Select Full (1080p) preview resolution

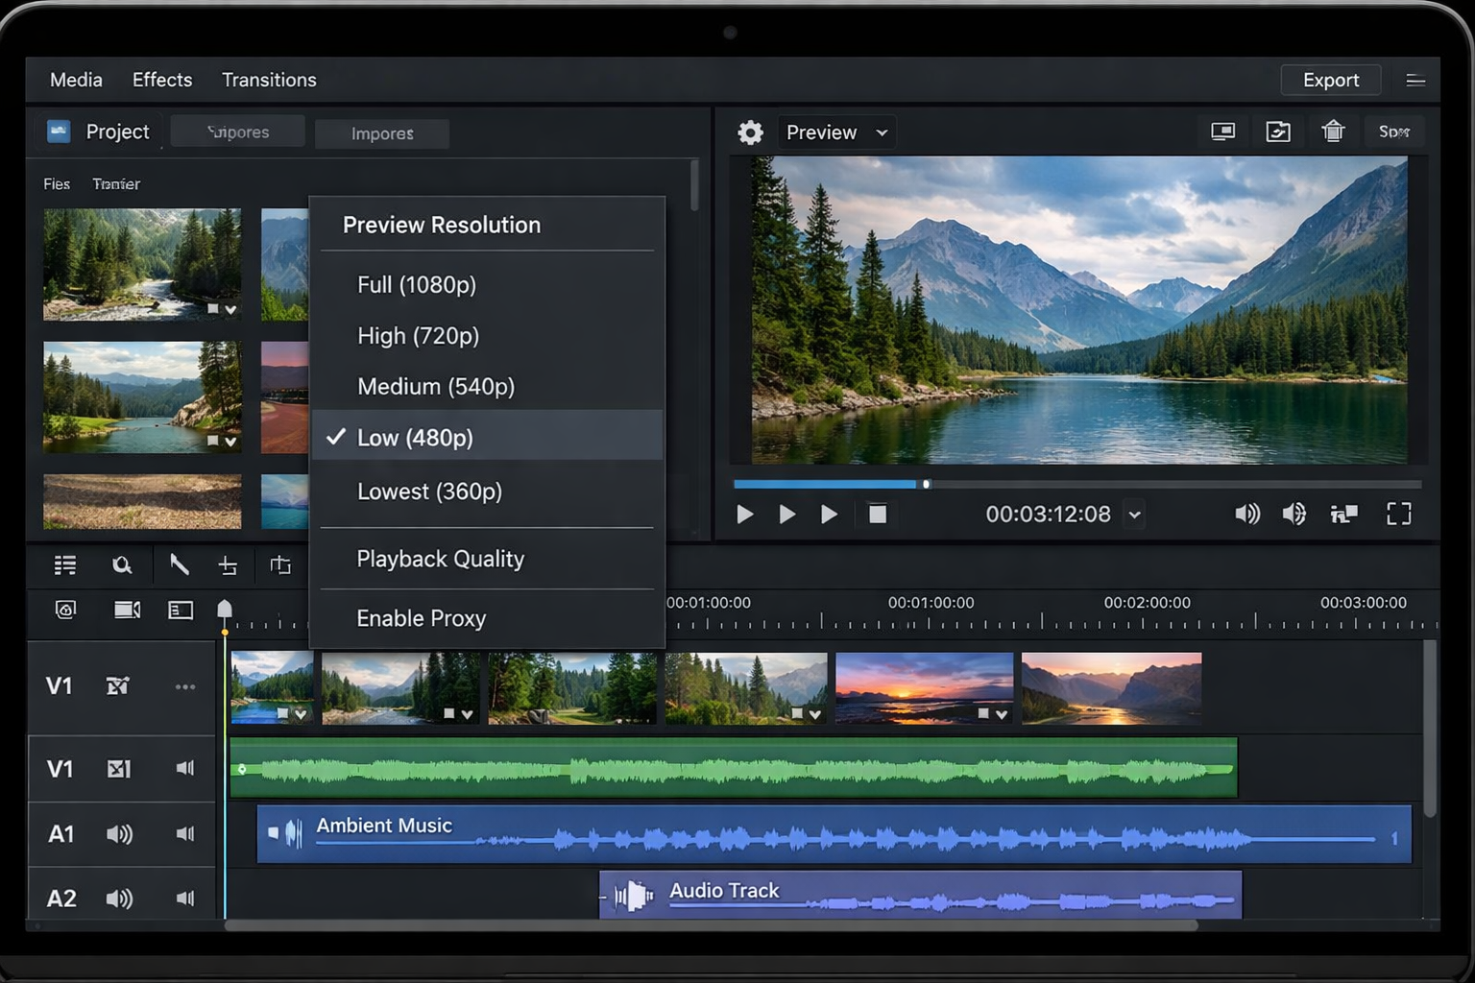point(417,285)
